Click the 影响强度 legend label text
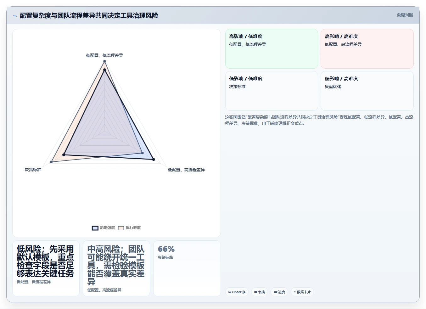Image resolution: width=426 pixels, height=309 pixels. pos(107,228)
